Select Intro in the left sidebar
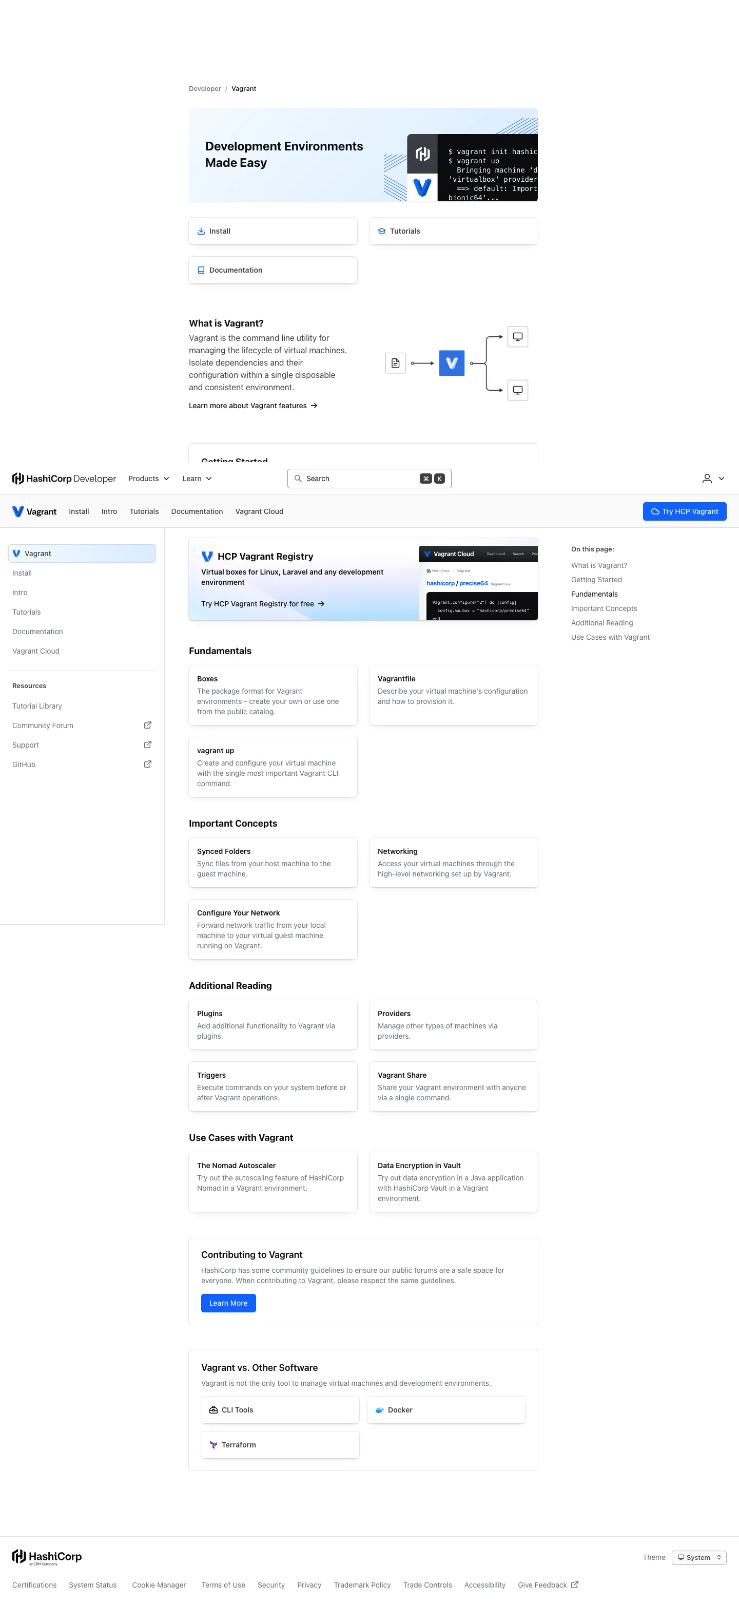The width and height of the screenshot is (739, 1604). (x=82, y=592)
